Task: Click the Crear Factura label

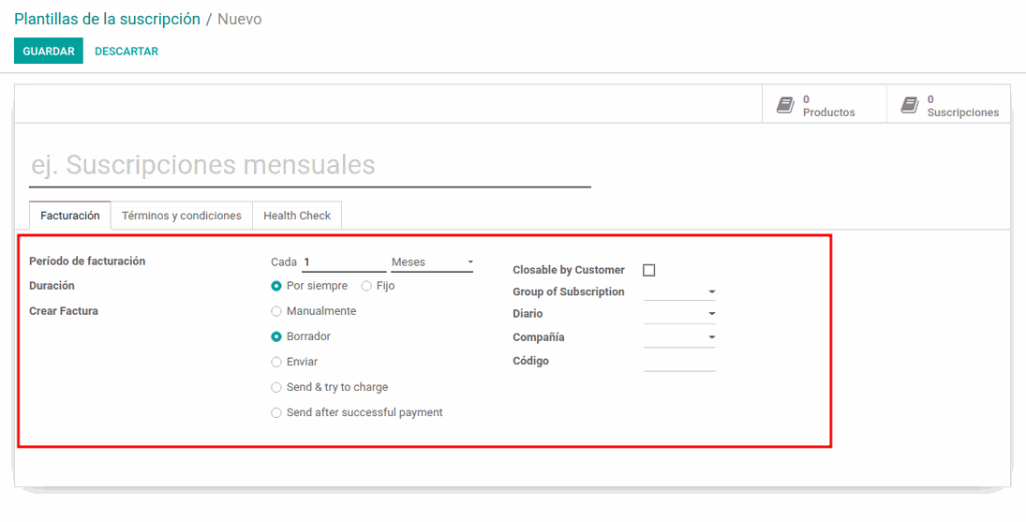Action: tap(64, 311)
